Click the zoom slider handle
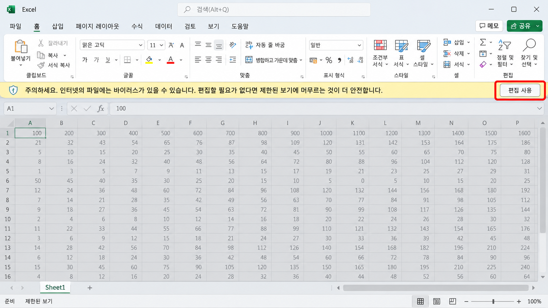 [493, 301]
